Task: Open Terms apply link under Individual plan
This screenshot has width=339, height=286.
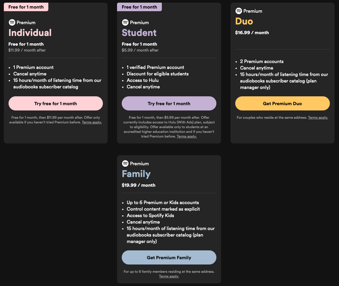Action: [92, 122]
